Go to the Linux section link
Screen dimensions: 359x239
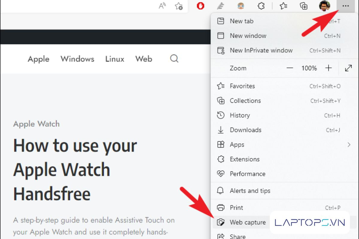click(x=115, y=59)
